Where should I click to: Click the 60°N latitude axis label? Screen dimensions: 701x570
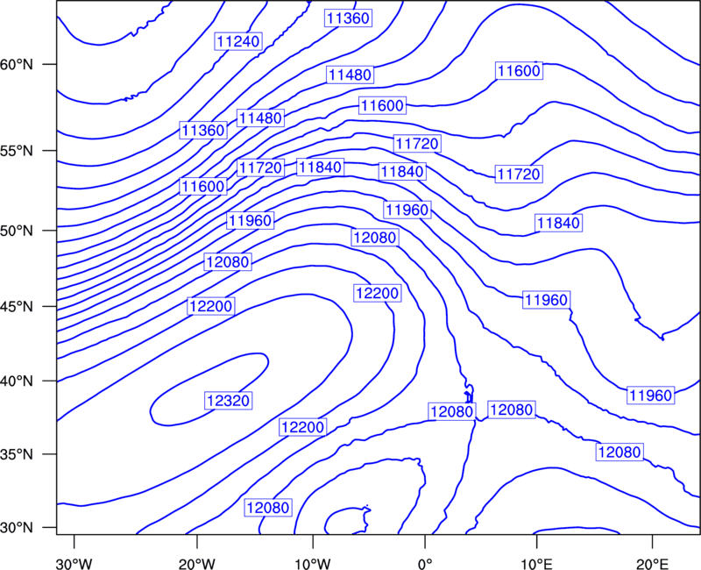(x=17, y=64)
